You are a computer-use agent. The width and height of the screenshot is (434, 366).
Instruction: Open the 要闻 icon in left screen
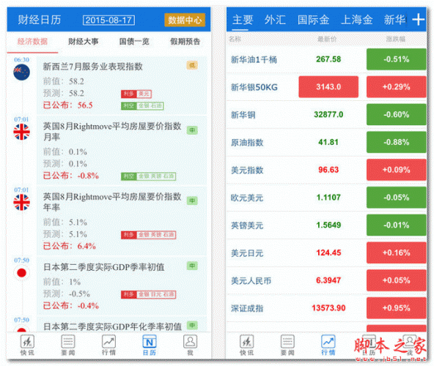click(68, 345)
